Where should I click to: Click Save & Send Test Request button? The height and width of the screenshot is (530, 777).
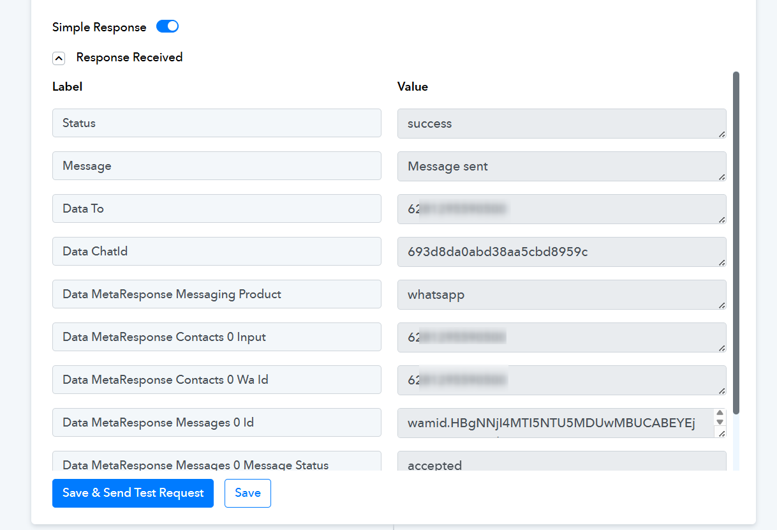tap(133, 493)
